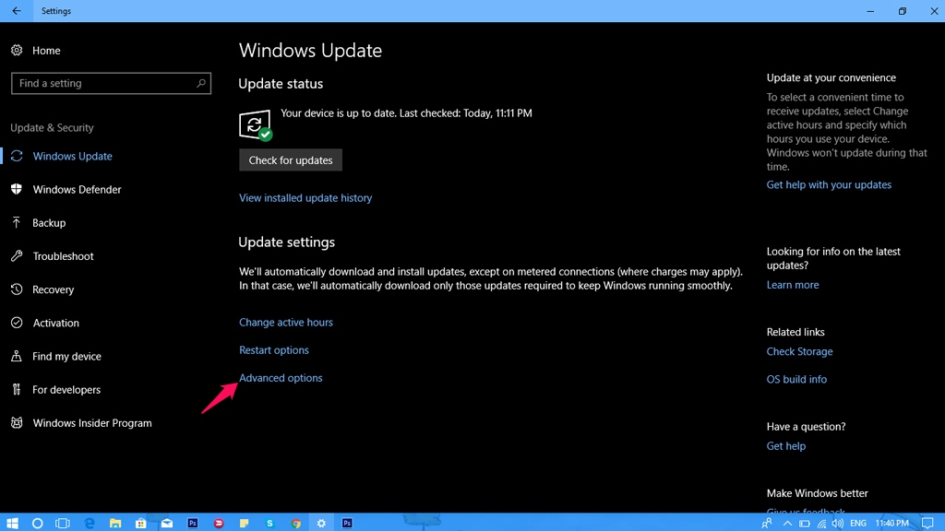Open the Restart options link

pos(273,349)
